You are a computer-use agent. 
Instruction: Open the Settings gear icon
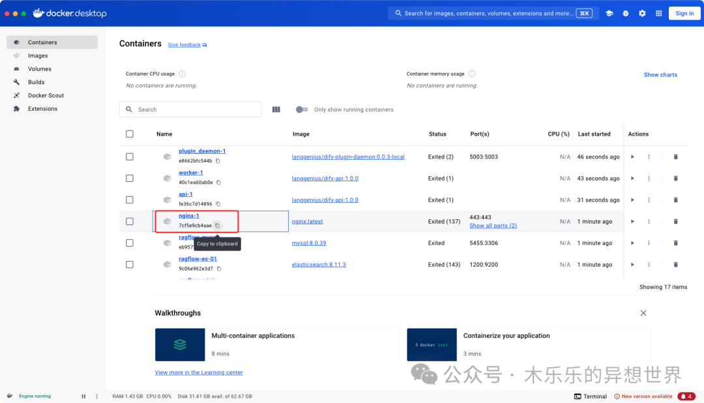(x=642, y=14)
